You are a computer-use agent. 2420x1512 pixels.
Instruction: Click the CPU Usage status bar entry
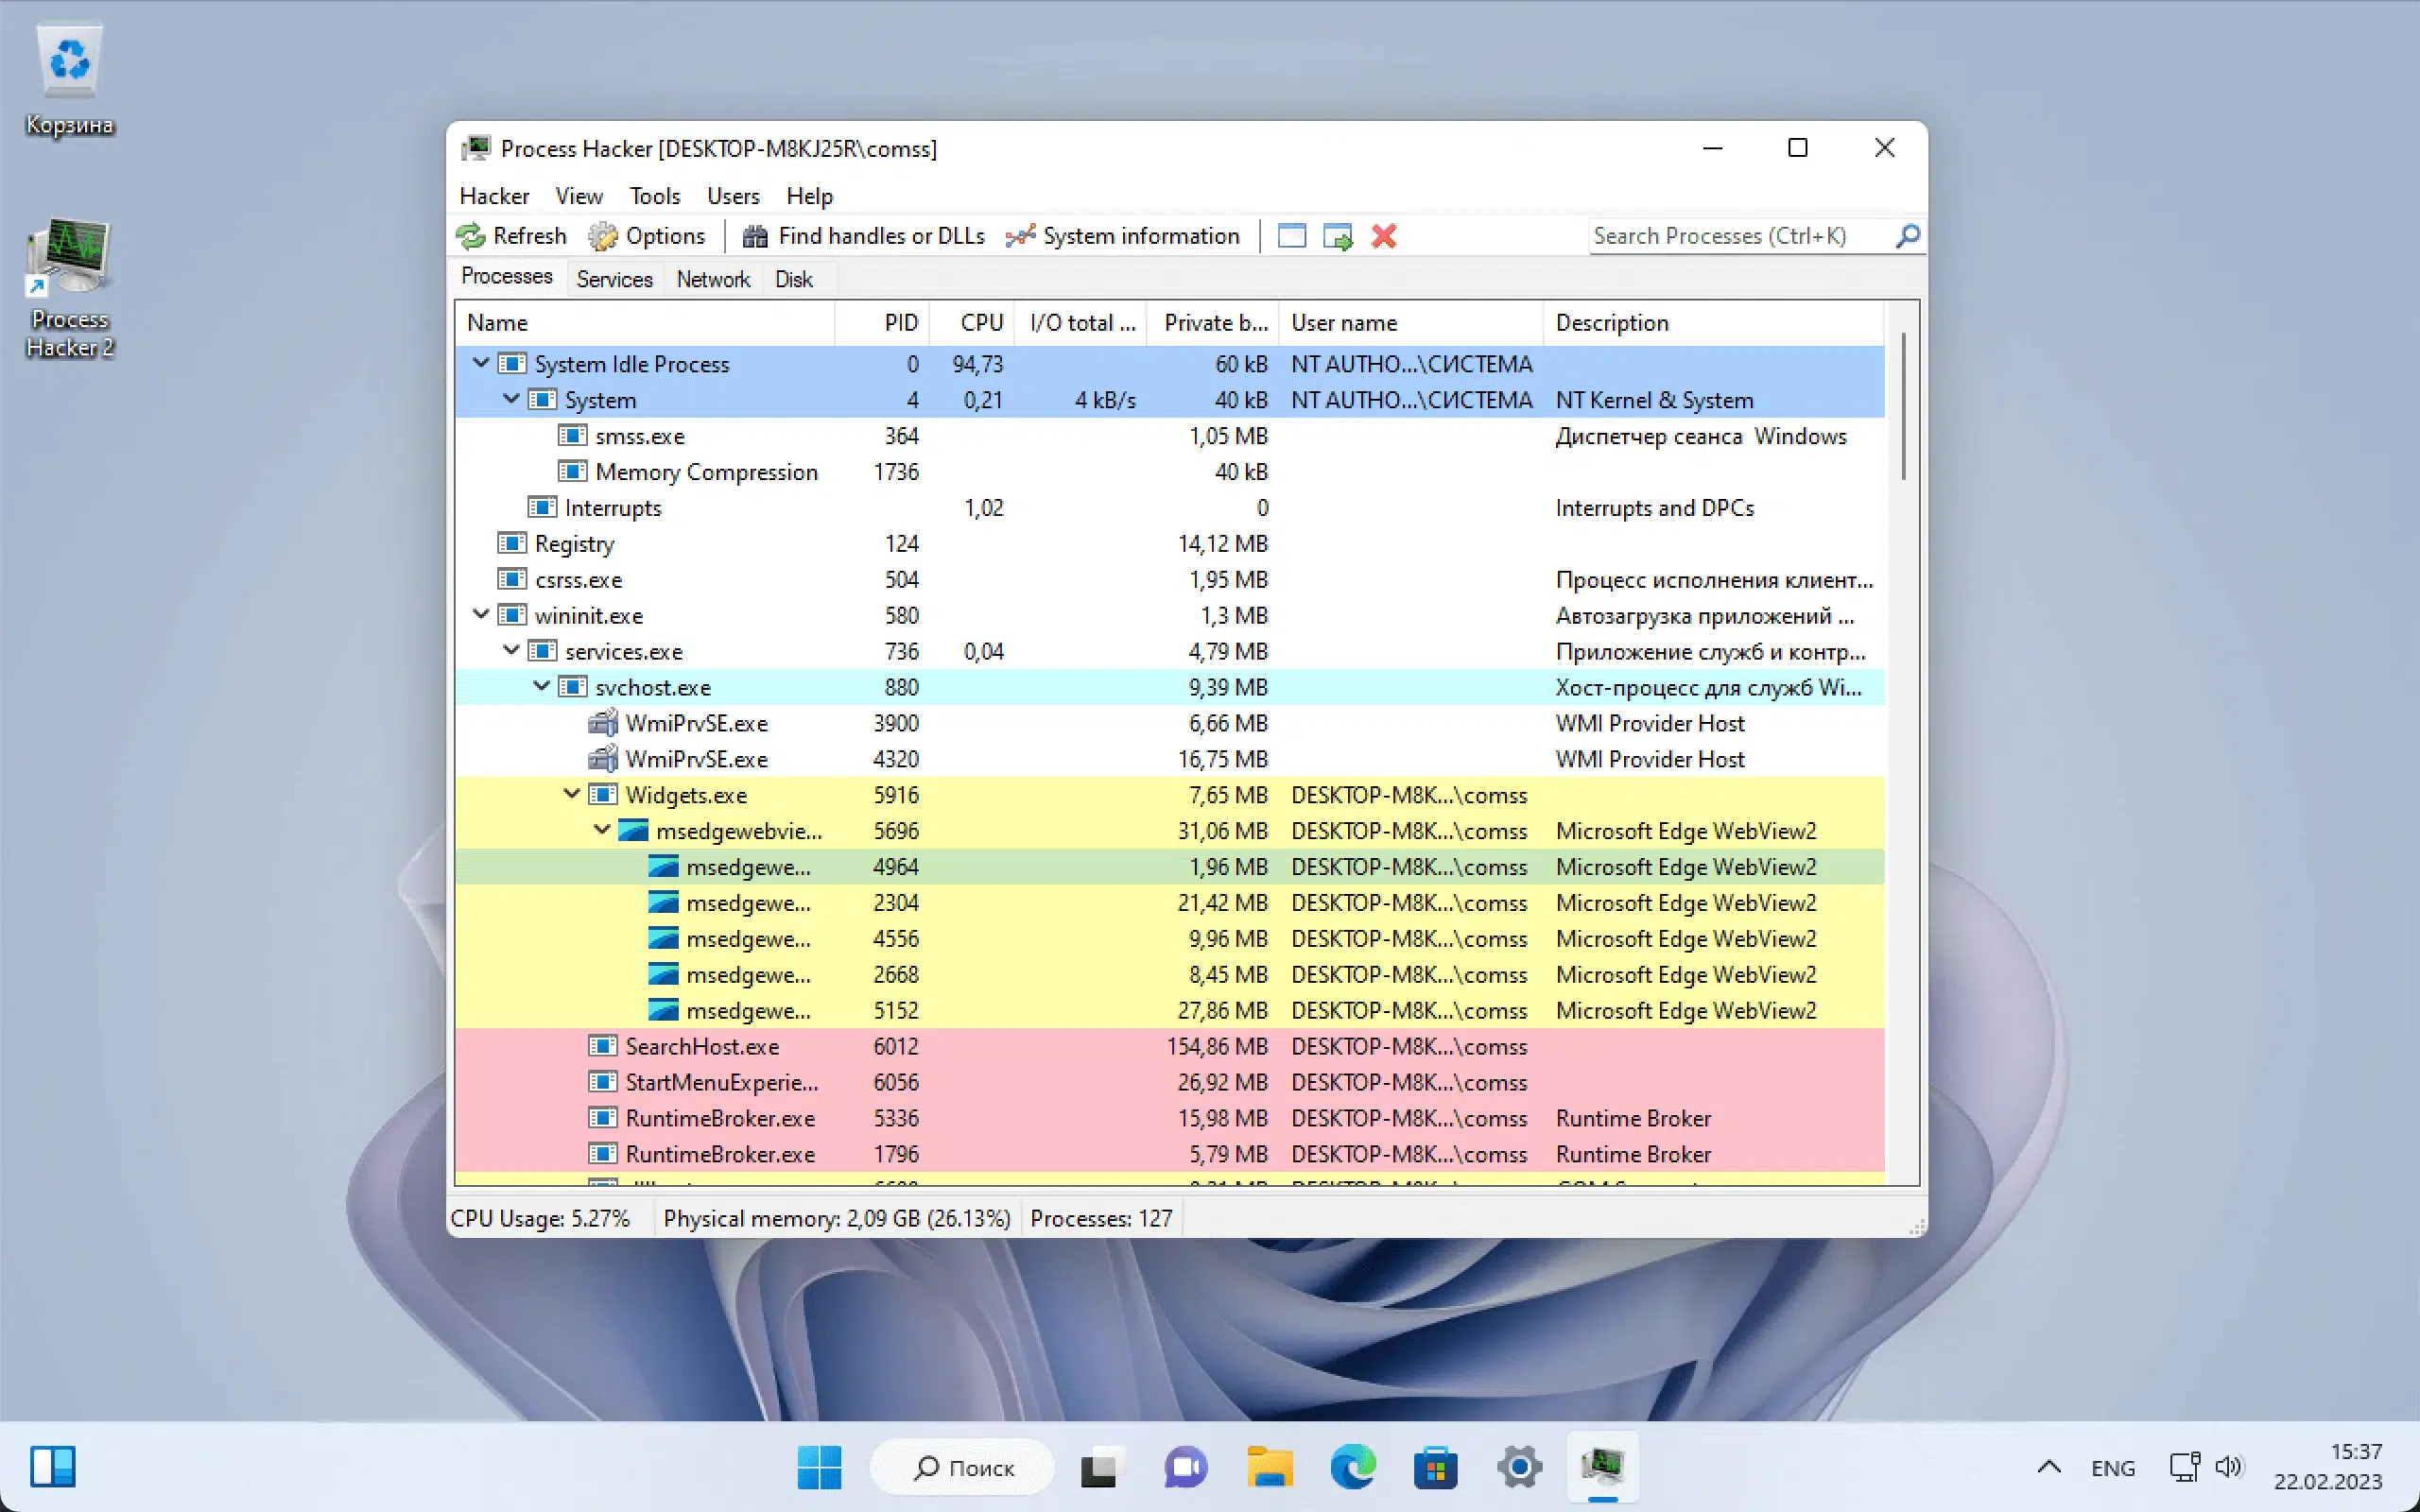(x=541, y=1219)
